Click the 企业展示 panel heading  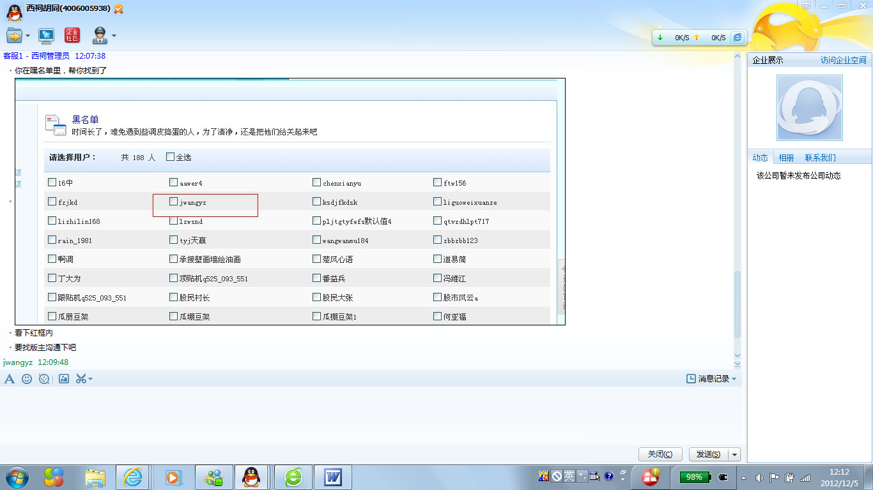click(768, 60)
